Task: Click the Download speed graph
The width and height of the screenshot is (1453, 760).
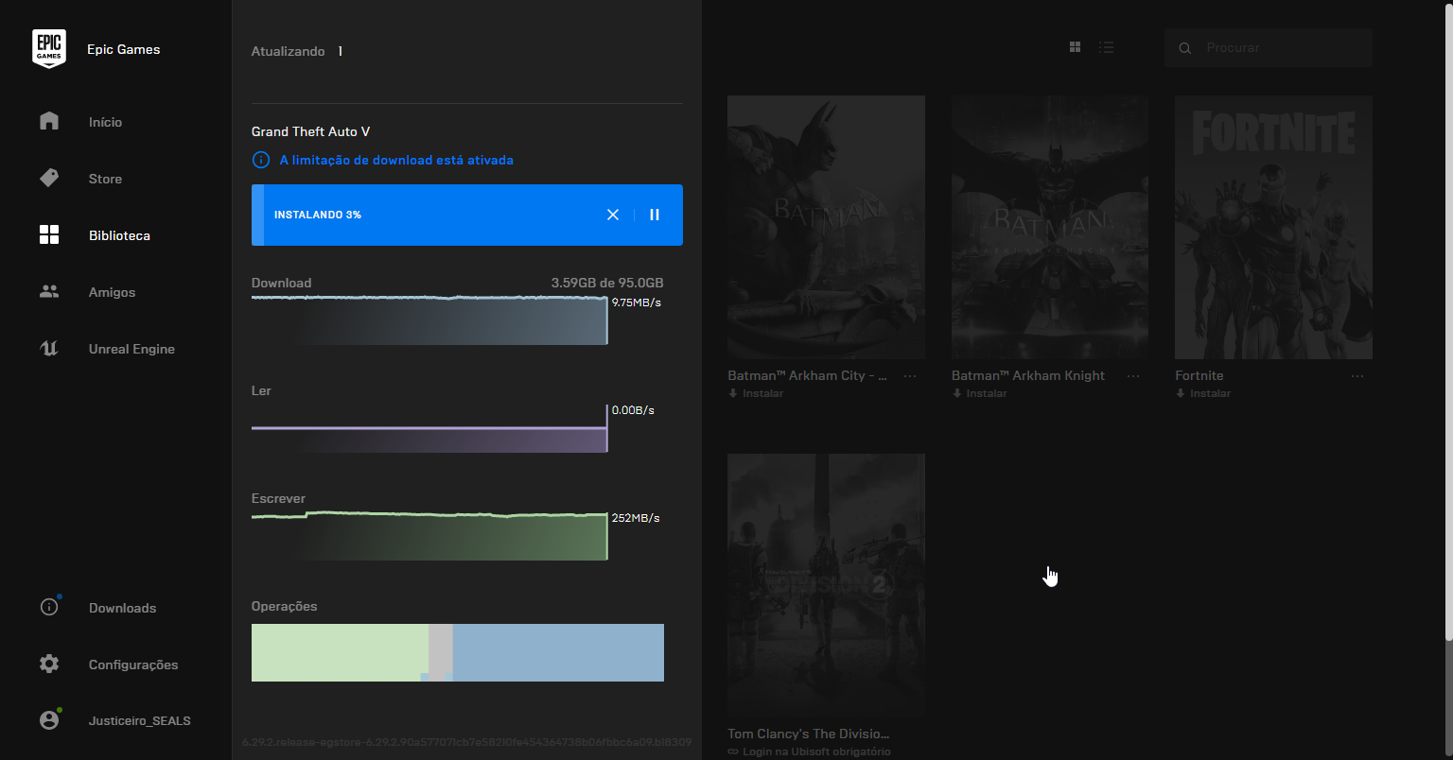Action: click(429, 320)
